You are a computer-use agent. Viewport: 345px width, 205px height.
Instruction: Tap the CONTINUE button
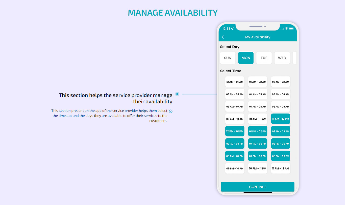point(258,187)
